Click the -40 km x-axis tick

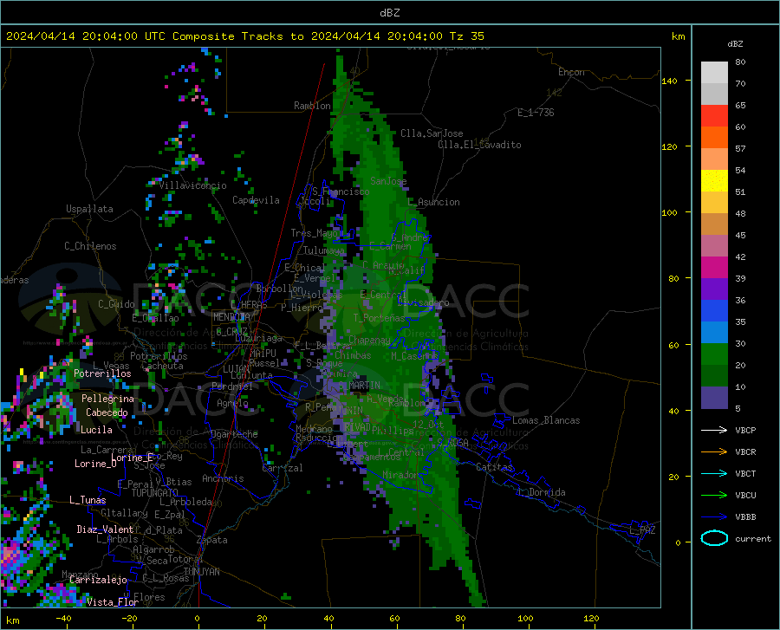(x=62, y=619)
